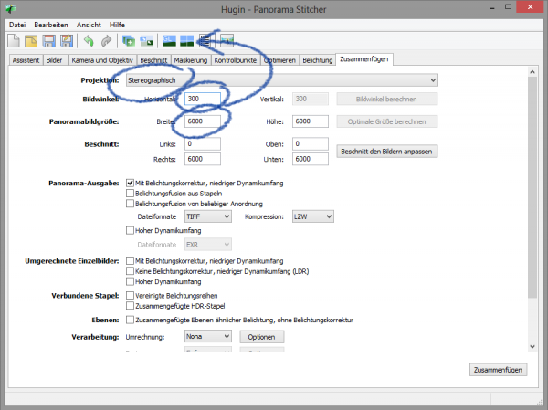Viewport: 548px width, 410px height.
Task: Click Optimale Größe berechnen button
Action: [387, 121]
